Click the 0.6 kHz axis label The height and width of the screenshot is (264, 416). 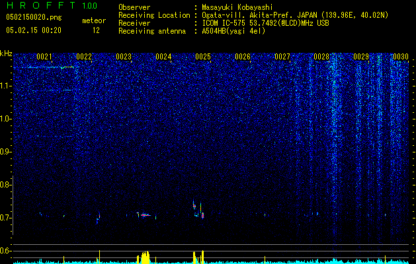(x=5, y=251)
